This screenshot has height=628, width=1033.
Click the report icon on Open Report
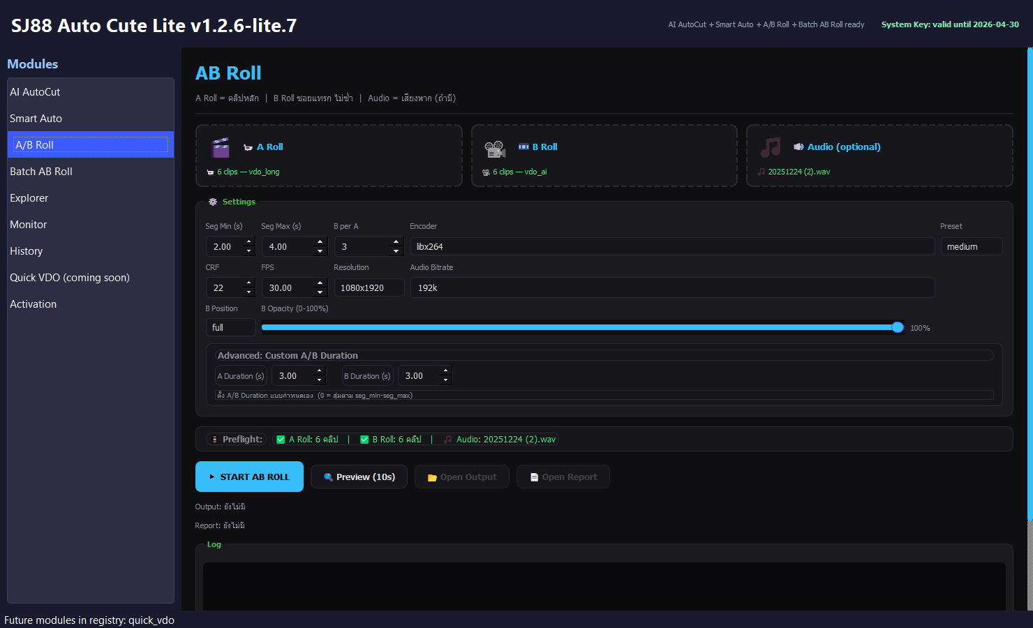[534, 477]
